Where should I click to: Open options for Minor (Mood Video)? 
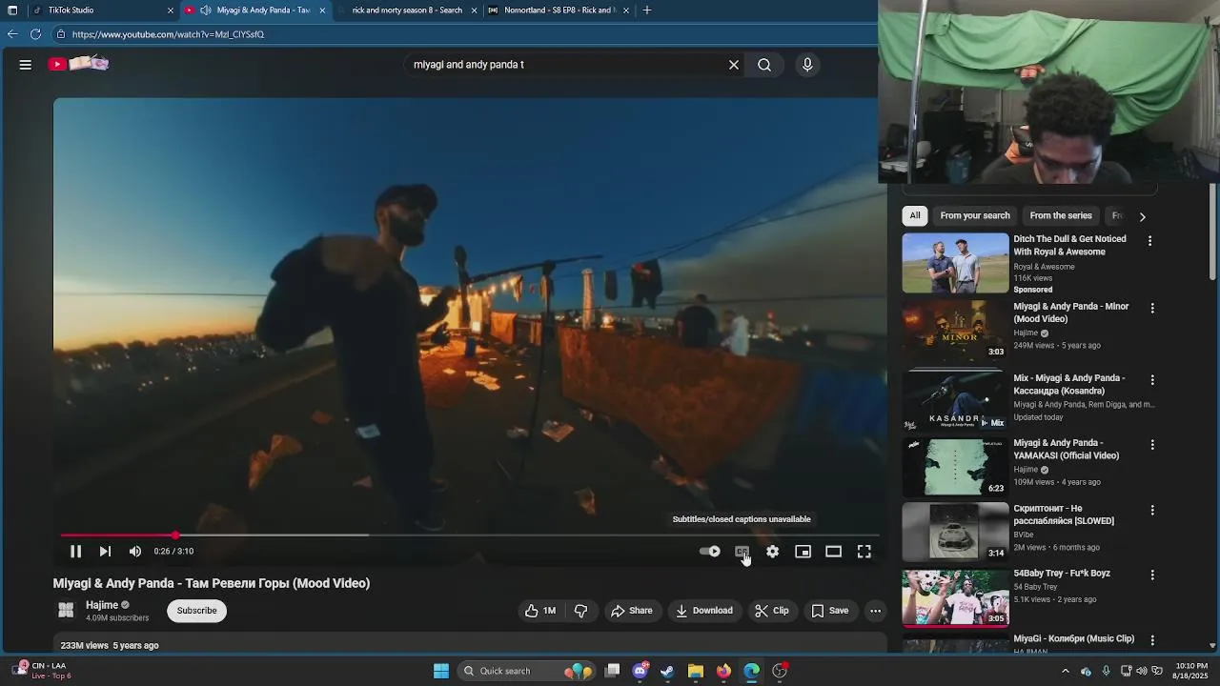coord(1152,309)
